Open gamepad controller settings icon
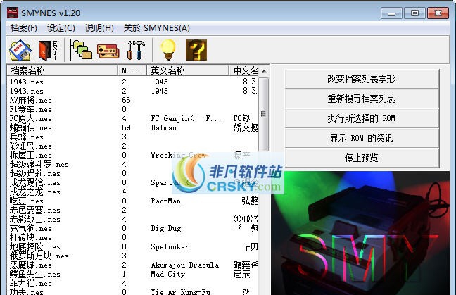Screen dimensions: 456x295 coord(108,51)
